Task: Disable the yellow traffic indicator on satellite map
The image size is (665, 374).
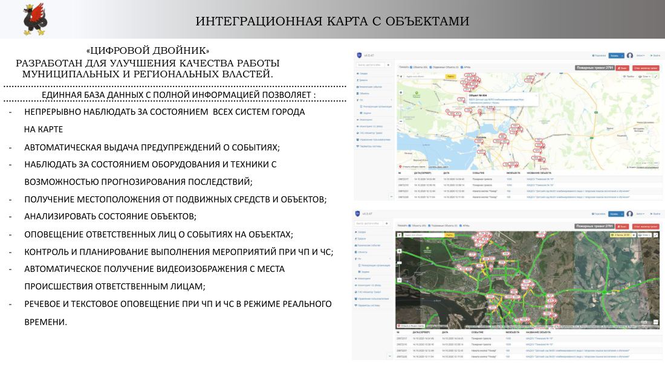Action: [620, 235]
